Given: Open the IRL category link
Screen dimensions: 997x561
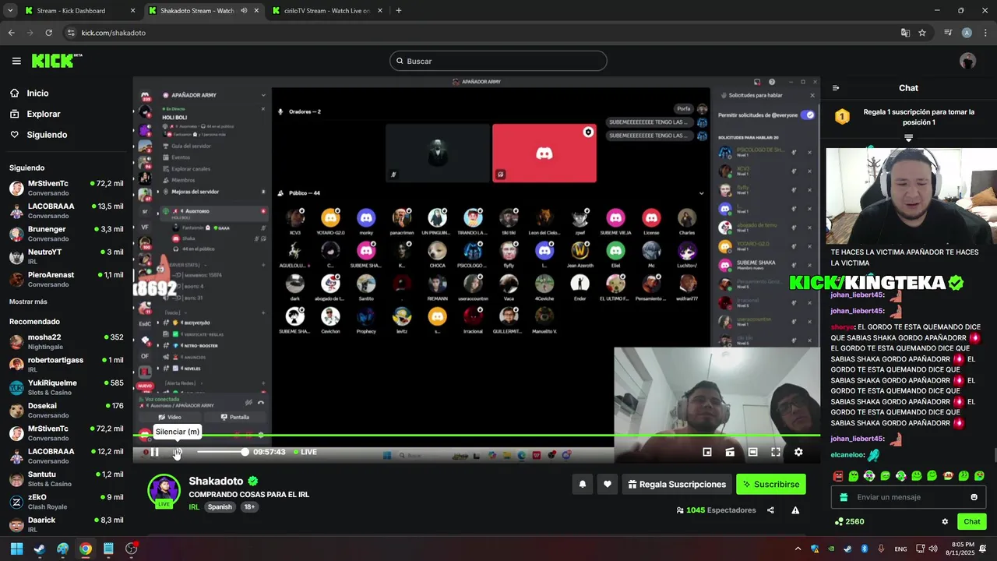Looking at the screenshot, I should pos(194,506).
